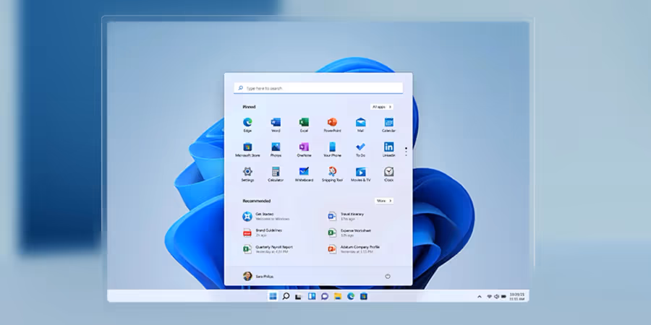Launch the Calculator app

click(x=276, y=174)
